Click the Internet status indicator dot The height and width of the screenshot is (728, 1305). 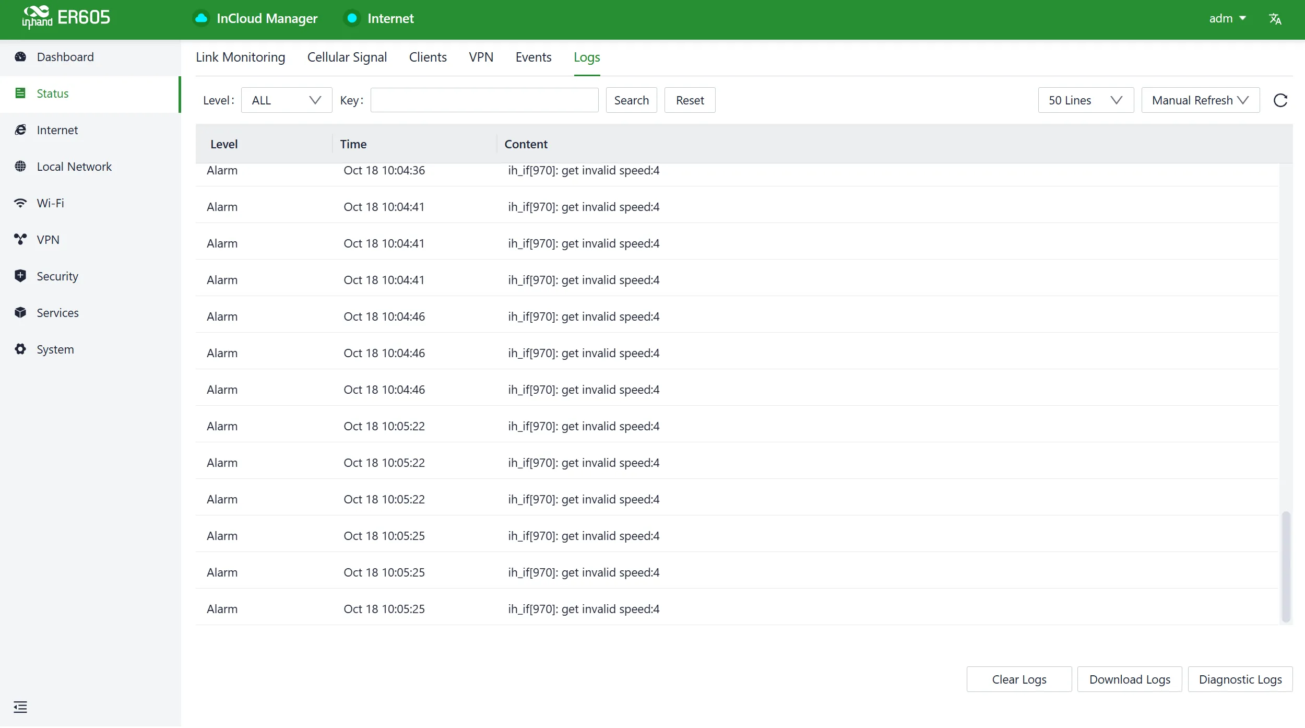(352, 19)
